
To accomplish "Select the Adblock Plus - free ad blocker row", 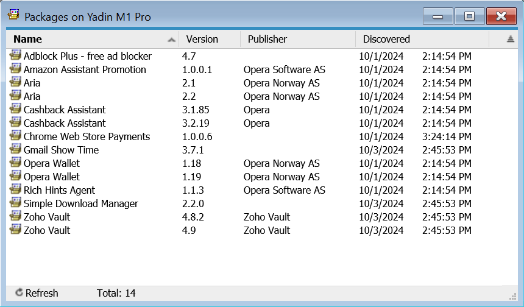I will pos(261,56).
